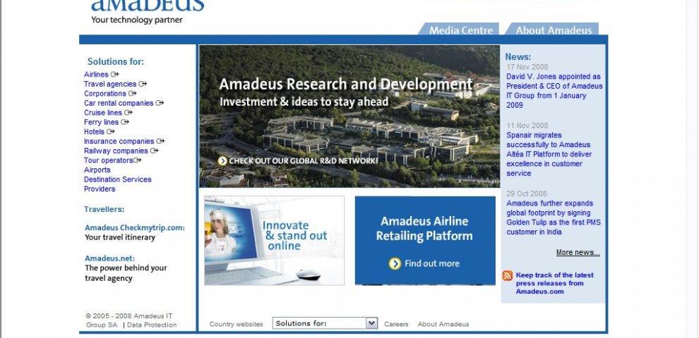Viewport: 699px width, 338px height.
Task: Click the RSS feed icon
Action: [507, 275]
